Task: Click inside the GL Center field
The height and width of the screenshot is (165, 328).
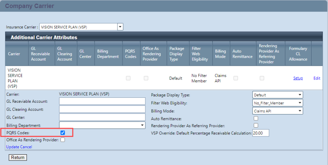Action: (102, 117)
